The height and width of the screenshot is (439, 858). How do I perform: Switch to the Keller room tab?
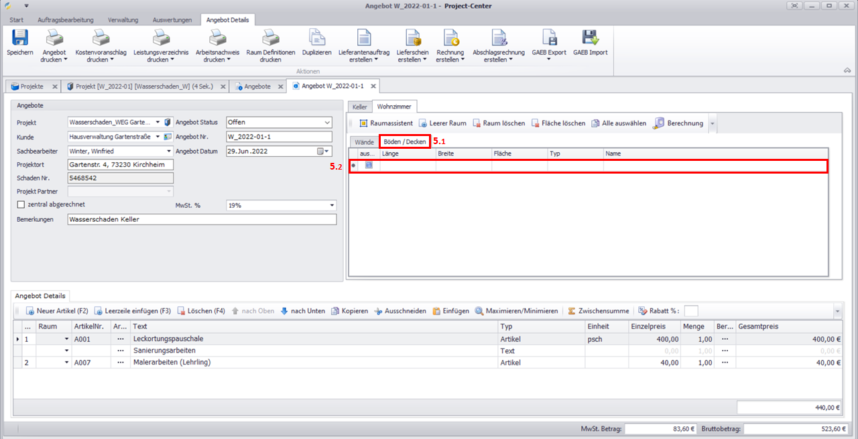(x=359, y=107)
